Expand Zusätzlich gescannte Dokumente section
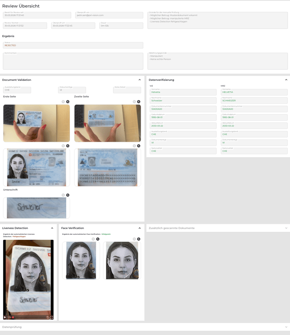The image size is (290, 335). 286,228
